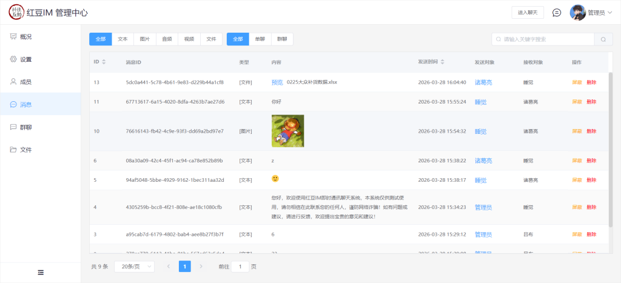This screenshot has width=621, height=283.
Task: Click the 文件 folder sidebar icon
Action: pyautogui.click(x=13, y=150)
